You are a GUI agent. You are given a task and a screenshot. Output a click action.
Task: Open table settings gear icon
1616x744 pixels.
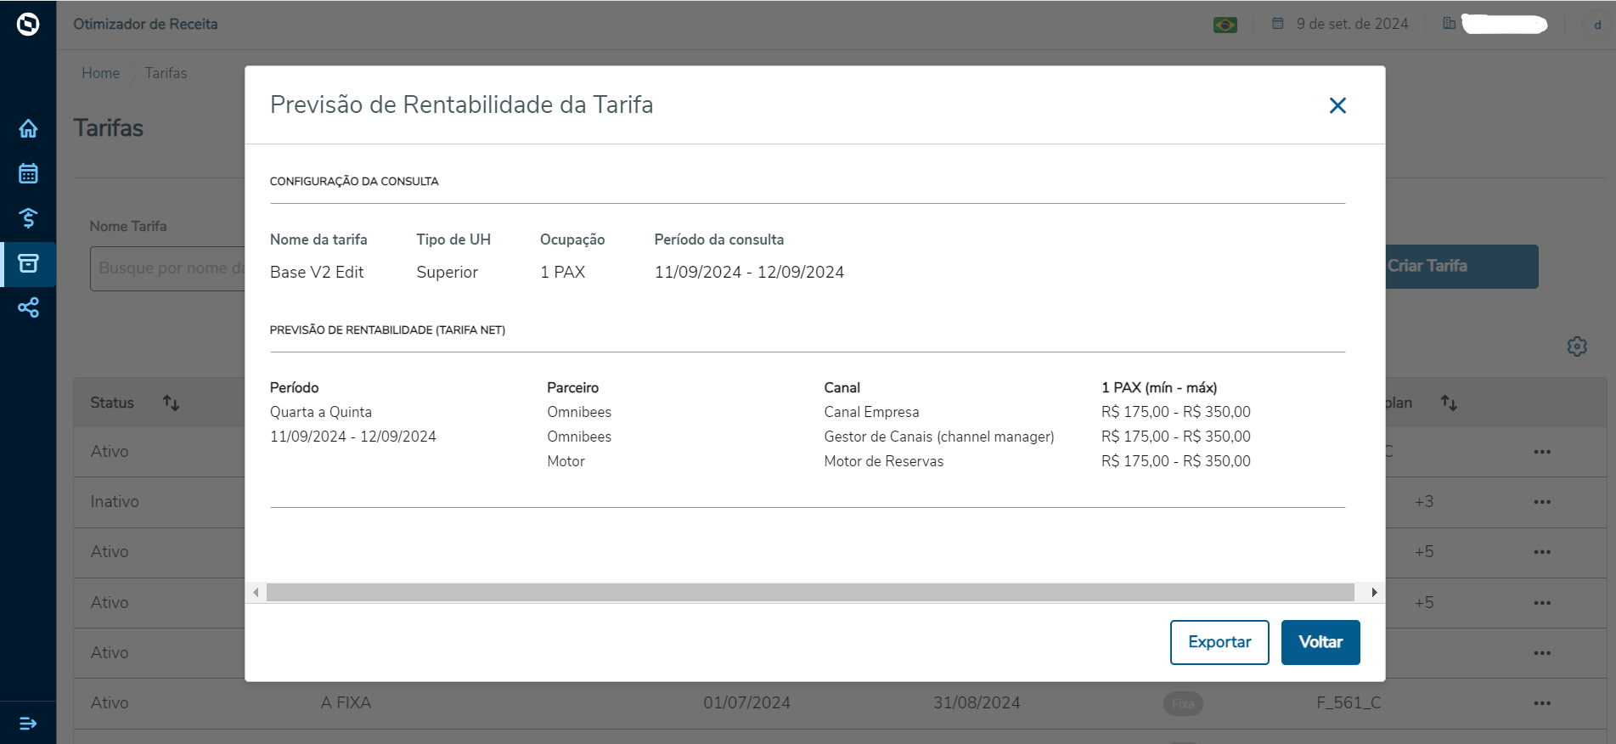point(1576,347)
